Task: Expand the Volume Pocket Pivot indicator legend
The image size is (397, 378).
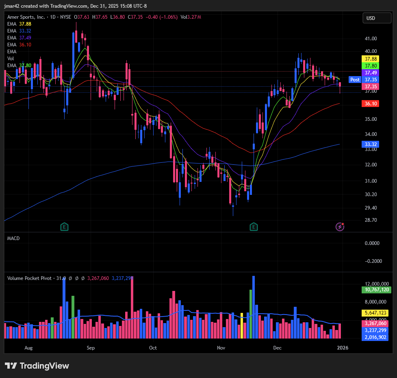Action: click(x=30, y=278)
